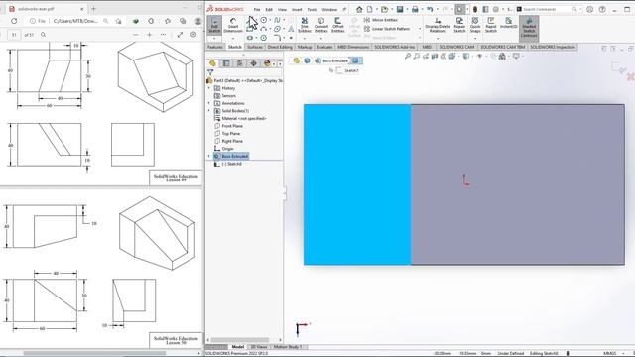The height and width of the screenshot is (357, 635).
Task: Click the Exit Sketch button
Action: (x=214, y=25)
